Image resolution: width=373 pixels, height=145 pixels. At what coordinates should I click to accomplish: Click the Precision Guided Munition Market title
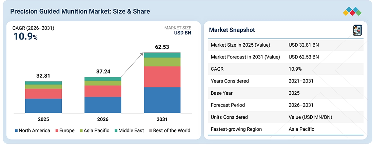pyautogui.click(x=80, y=11)
